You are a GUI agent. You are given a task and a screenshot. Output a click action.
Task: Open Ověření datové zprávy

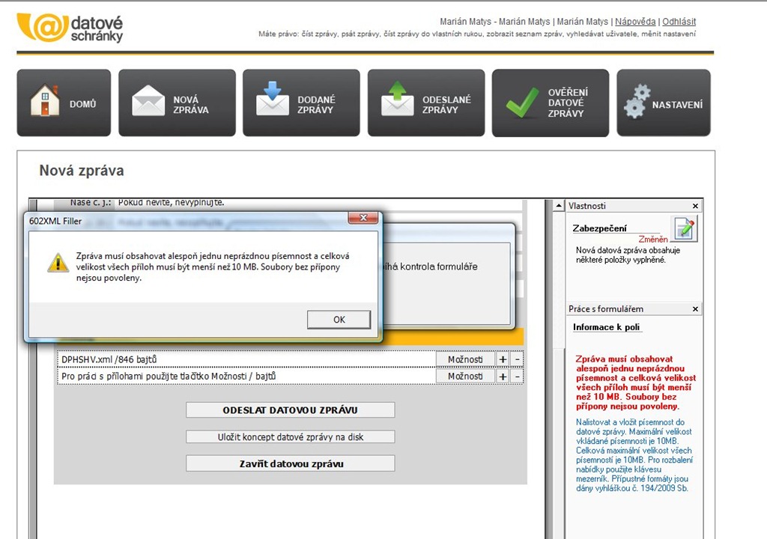pos(551,103)
